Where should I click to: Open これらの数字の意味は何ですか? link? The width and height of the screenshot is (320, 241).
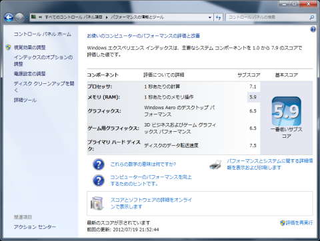[x=143, y=164]
